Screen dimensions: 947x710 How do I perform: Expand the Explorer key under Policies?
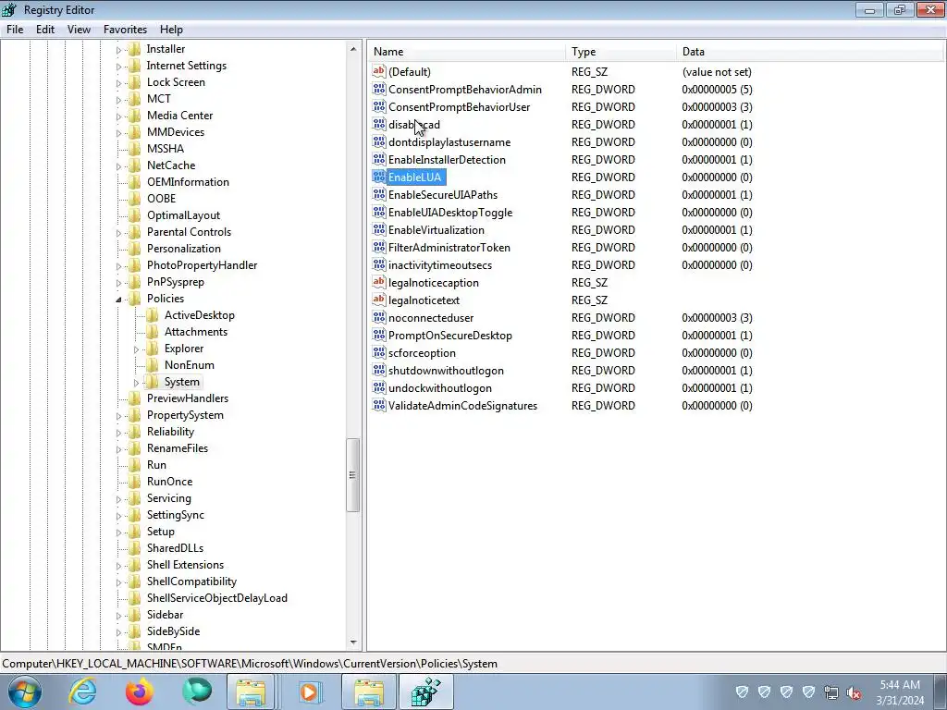pyautogui.click(x=137, y=349)
